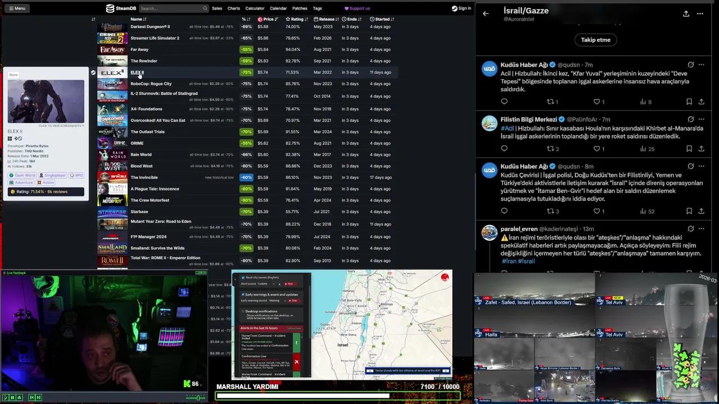719x404 pixels.
Task: Go back with arrow in İsrail/Gazze list
Action: (486, 13)
